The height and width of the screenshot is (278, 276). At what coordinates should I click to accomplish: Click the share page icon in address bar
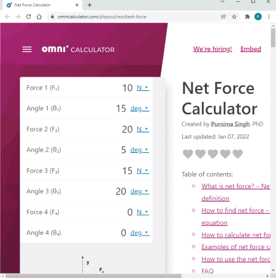[223, 17]
